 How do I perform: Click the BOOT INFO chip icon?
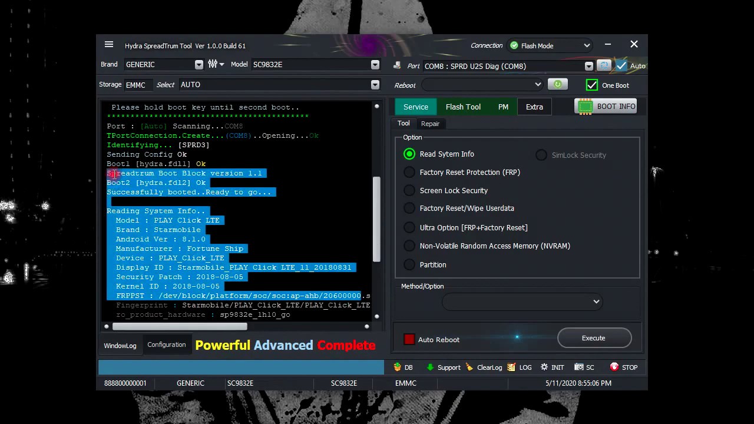click(x=585, y=107)
